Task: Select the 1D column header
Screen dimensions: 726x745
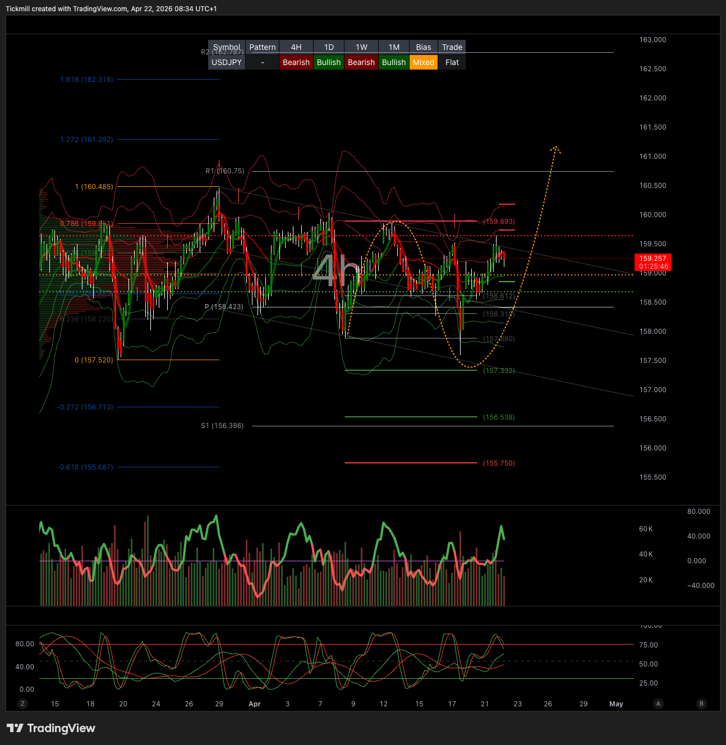Action: [x=329, y=47]
